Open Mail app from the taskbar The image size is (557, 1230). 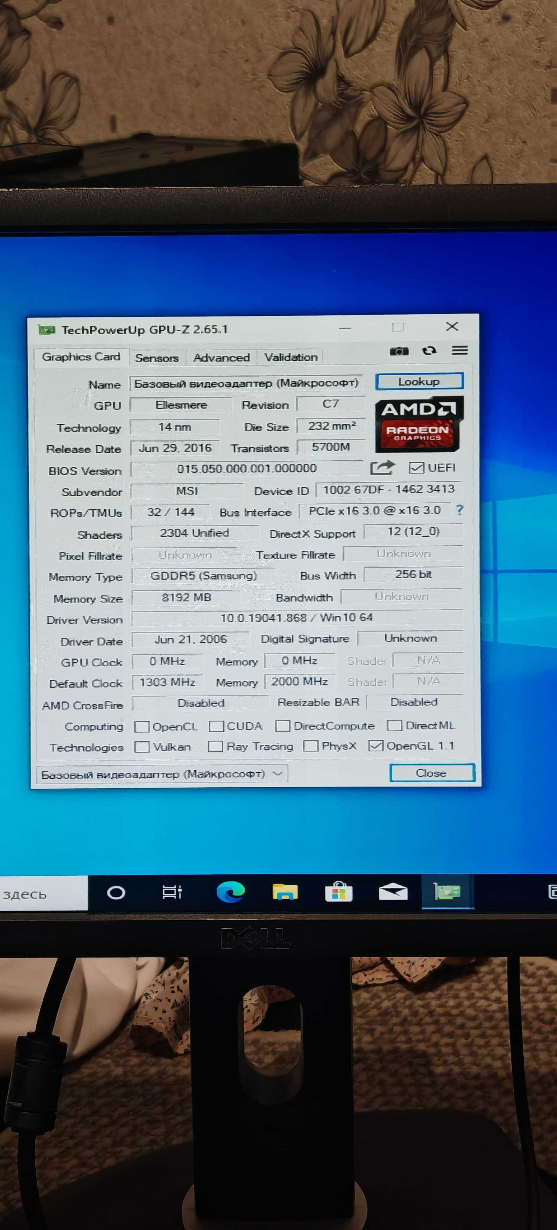[x=393, y=892]
